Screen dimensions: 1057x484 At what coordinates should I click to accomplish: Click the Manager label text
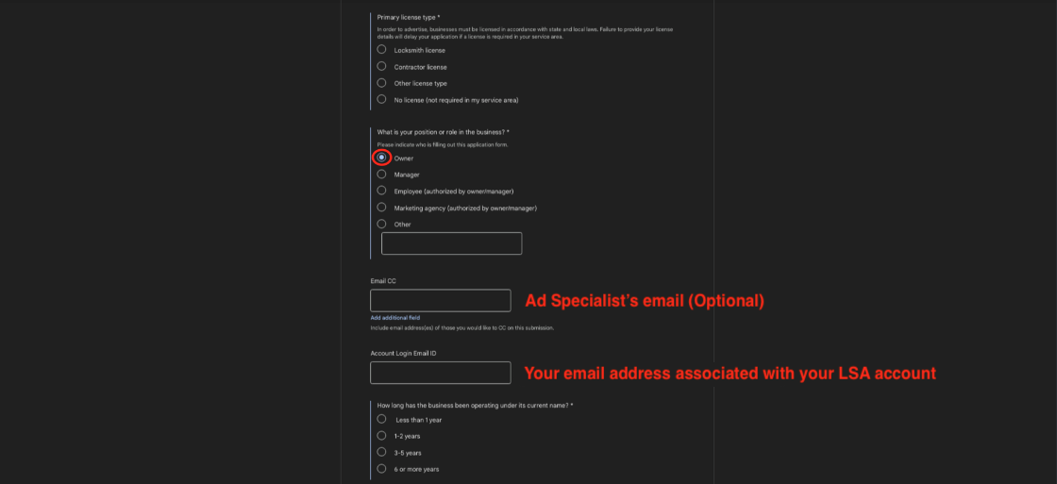[407, 175]
